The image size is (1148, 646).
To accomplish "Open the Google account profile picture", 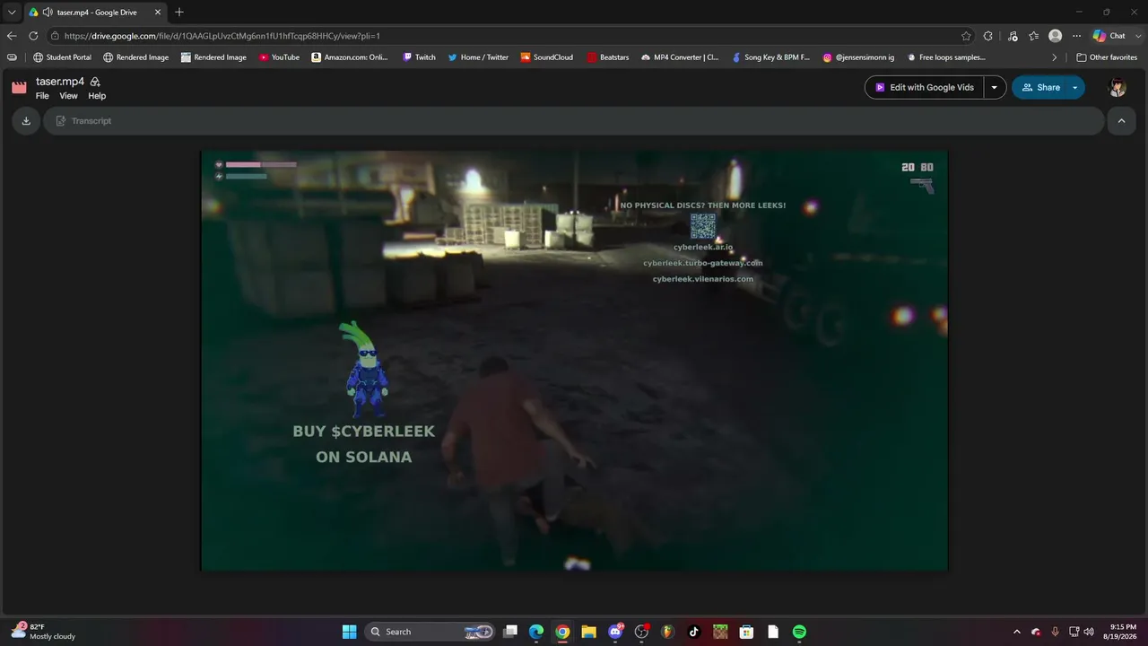I will [x=1118, y=87].
